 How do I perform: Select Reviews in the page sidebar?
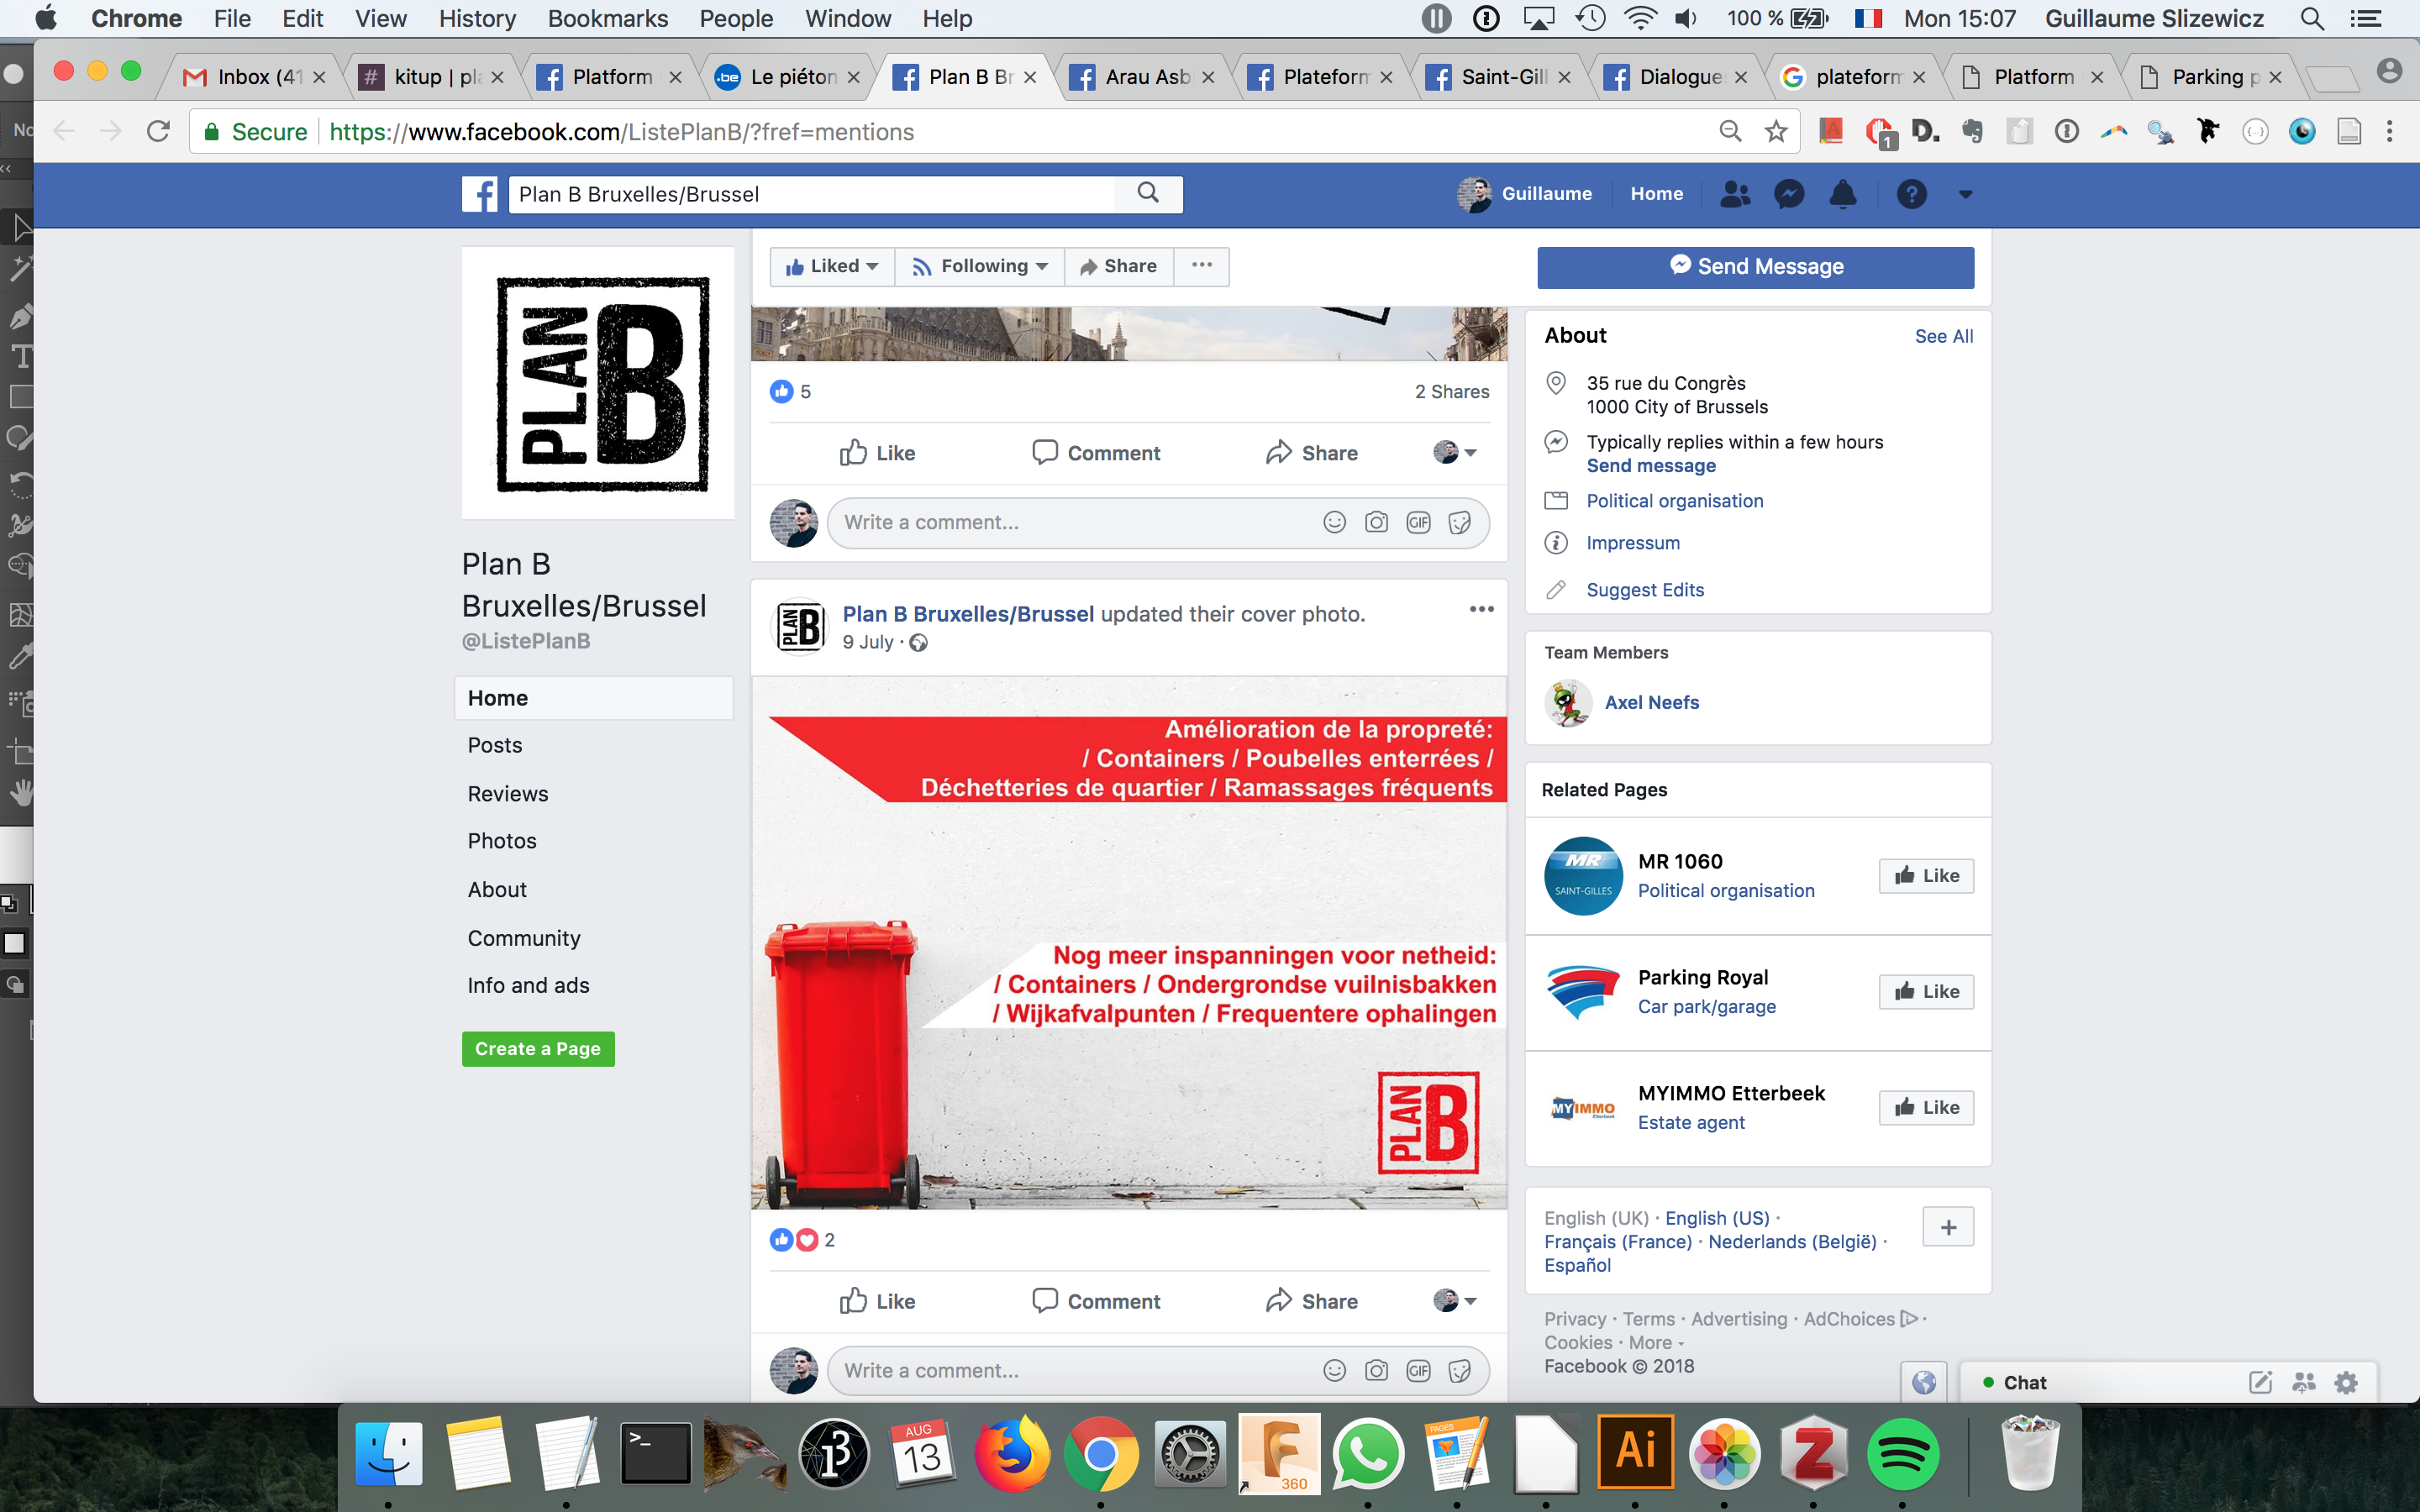click(508, 793)
